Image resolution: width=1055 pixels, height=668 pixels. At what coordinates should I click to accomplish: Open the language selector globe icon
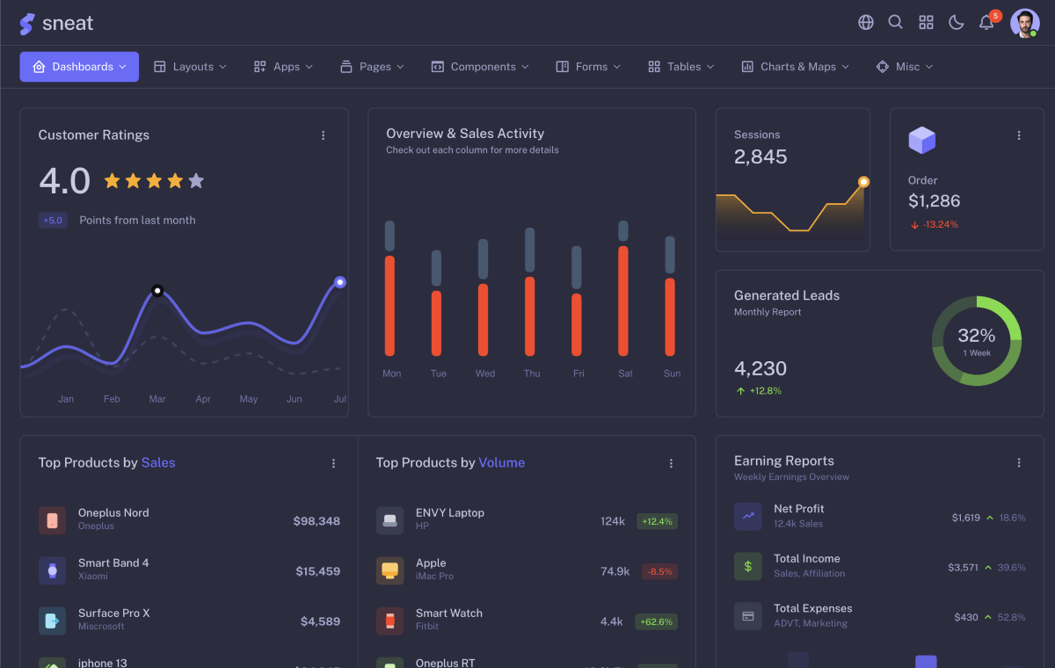[865, 22]
